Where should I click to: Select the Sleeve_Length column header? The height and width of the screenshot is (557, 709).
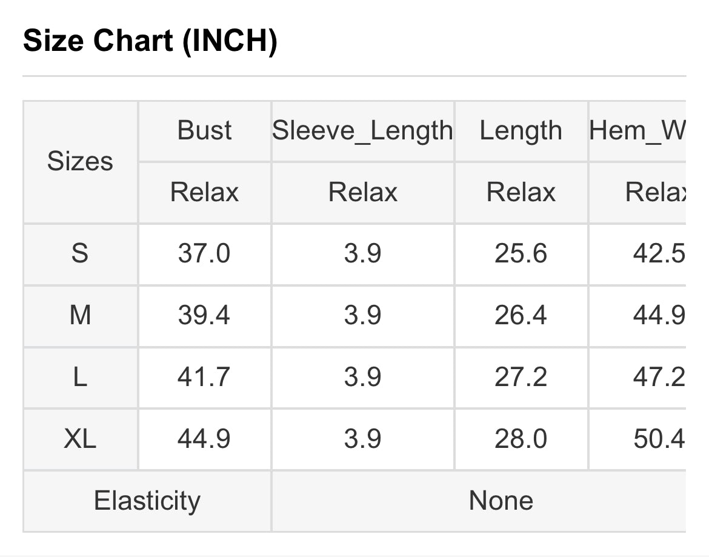pyautogui.click(x=362, y=131)
